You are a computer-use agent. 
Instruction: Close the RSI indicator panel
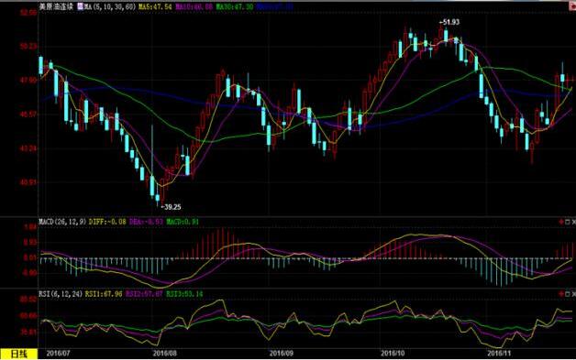[573, 294]
